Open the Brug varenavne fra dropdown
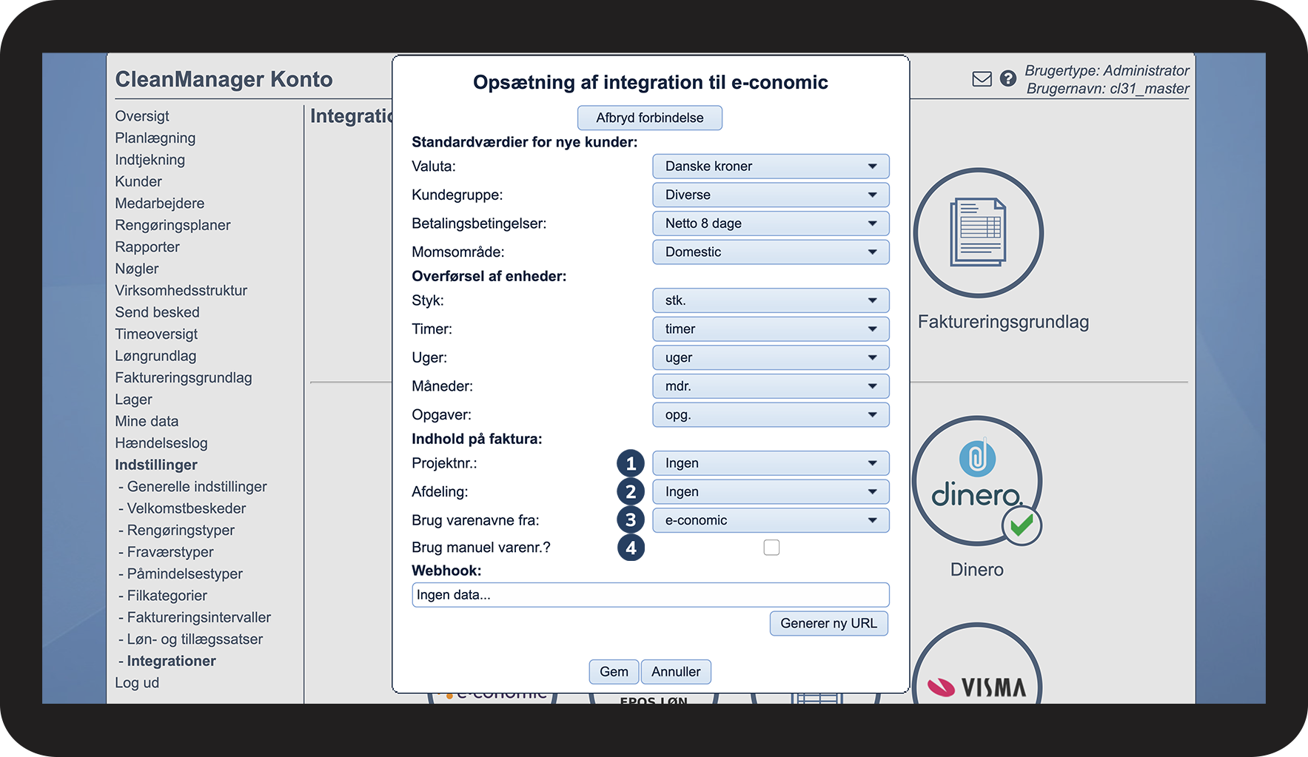1308x757 pixels. point(771,520)
